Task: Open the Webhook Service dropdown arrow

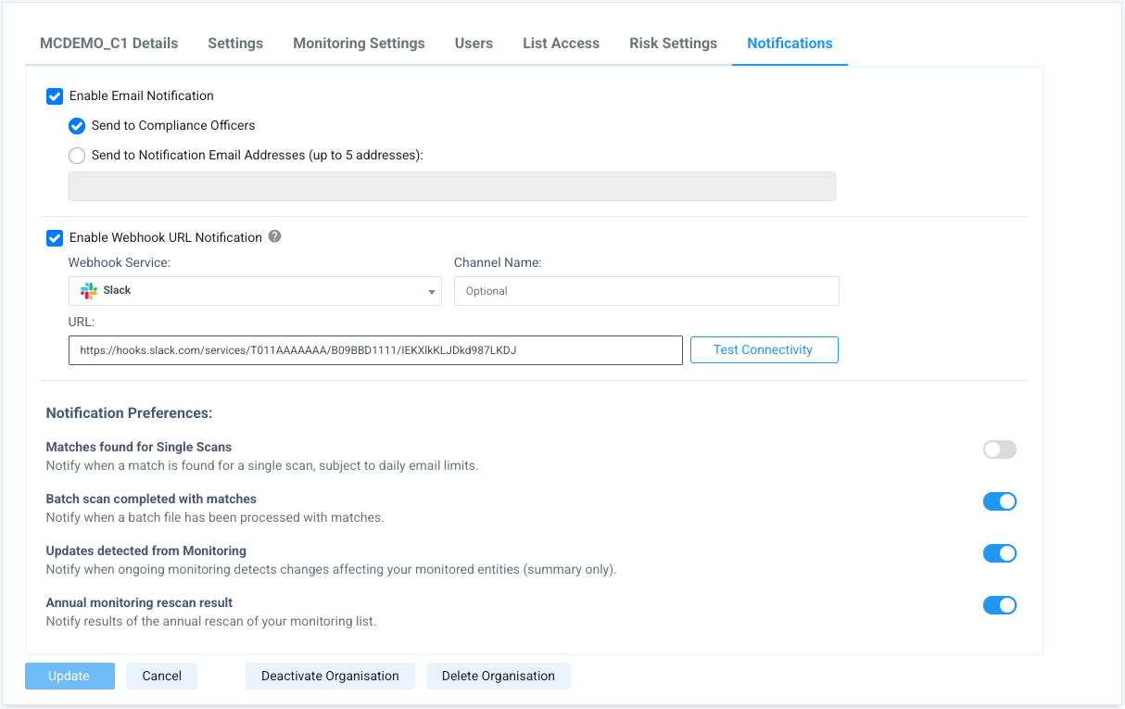Action: pyautogui.click(x=431, y=292)
